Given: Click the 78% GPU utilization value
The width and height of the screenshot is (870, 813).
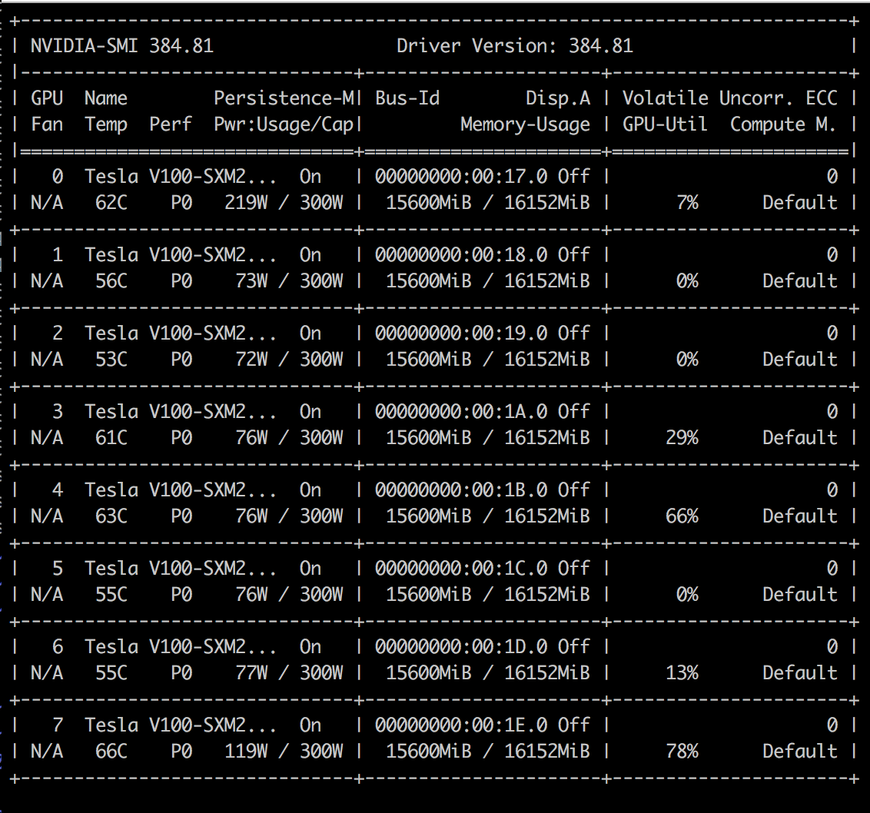Looking at the screenshot, I should (x=682, y=752).
